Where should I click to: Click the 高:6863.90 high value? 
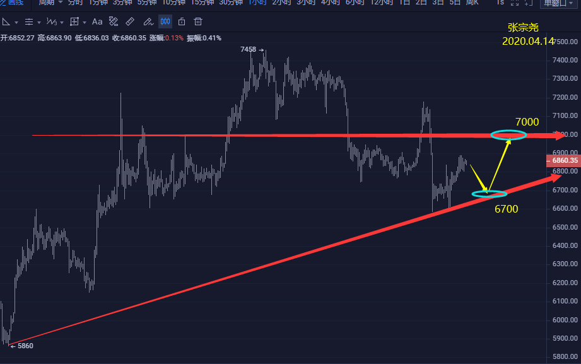tap(54, 38)
